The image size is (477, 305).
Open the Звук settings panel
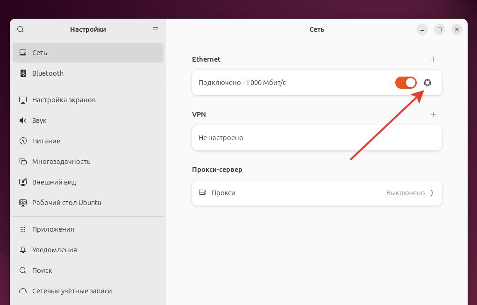88,121
